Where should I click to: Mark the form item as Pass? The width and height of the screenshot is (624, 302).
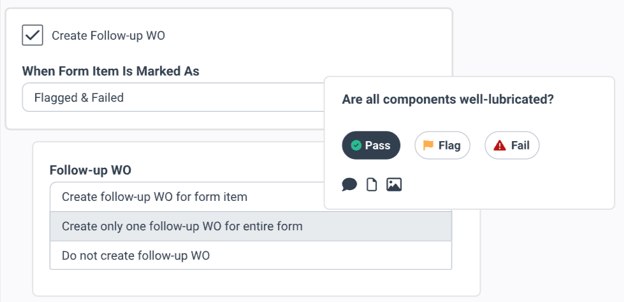[x=371, y=146]
